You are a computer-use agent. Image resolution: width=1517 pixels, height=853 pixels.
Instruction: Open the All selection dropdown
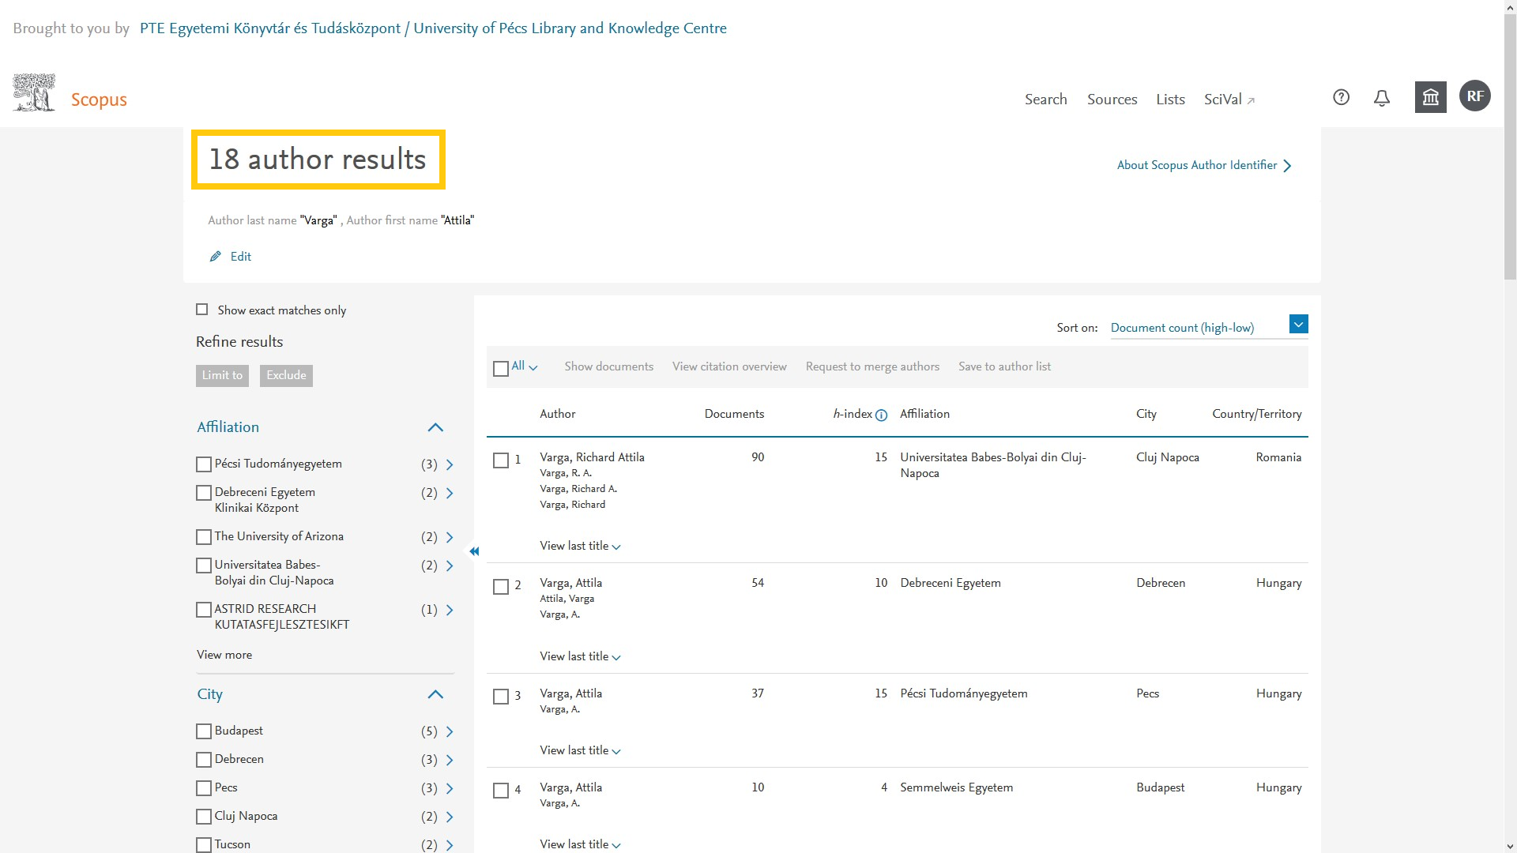click(525, 366)
